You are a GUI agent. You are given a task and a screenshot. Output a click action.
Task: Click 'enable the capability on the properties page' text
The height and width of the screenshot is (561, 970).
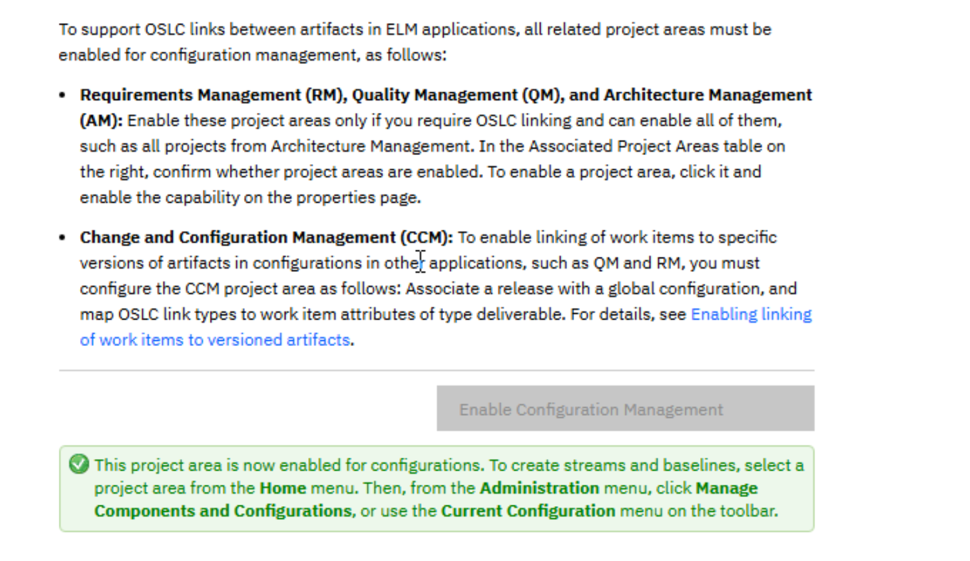point(250,198)
